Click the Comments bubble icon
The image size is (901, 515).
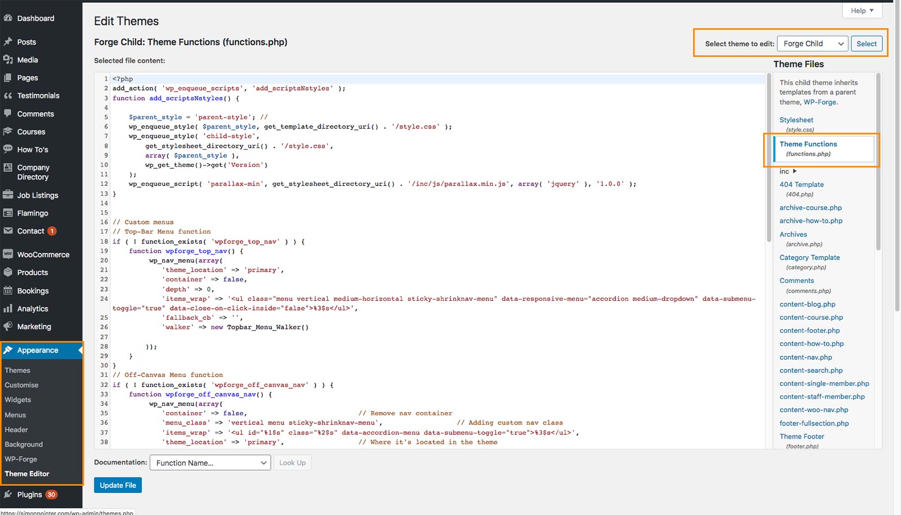point(8,114)
